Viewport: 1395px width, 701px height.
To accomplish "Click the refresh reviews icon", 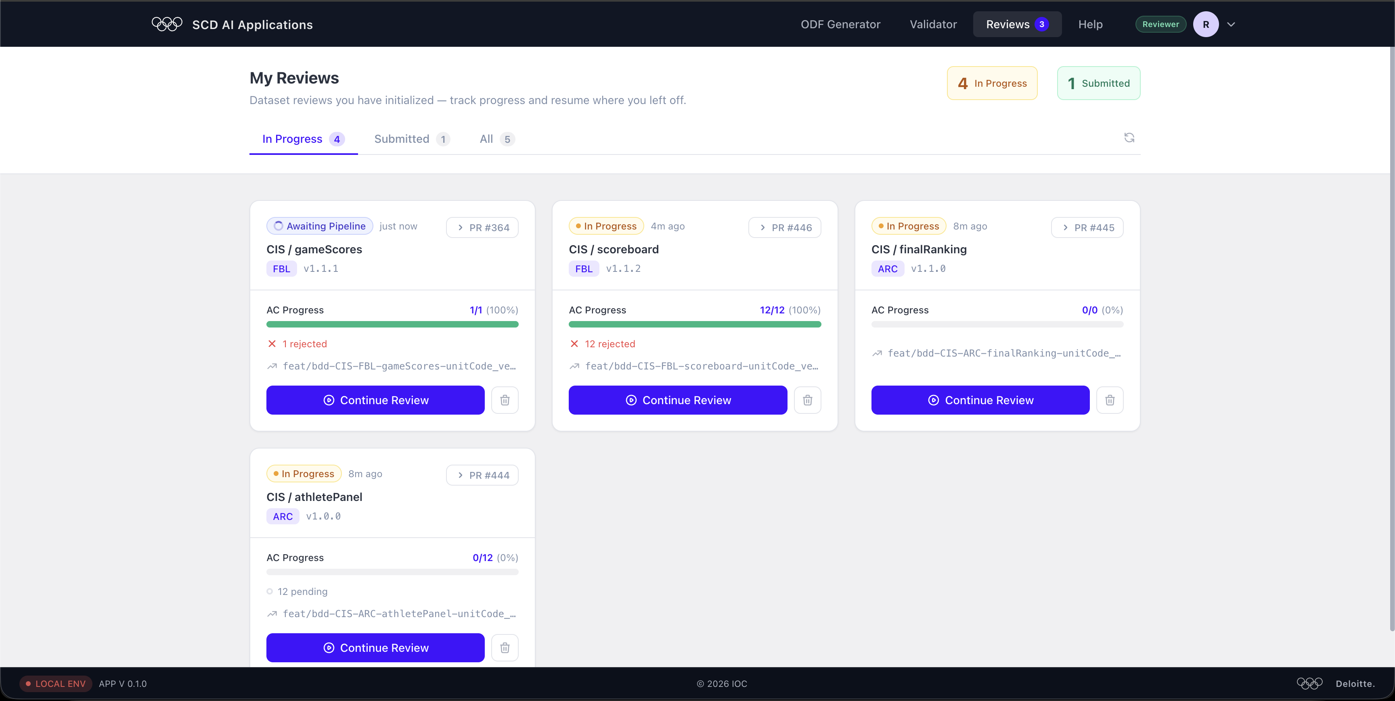I will click(1129, 138).
